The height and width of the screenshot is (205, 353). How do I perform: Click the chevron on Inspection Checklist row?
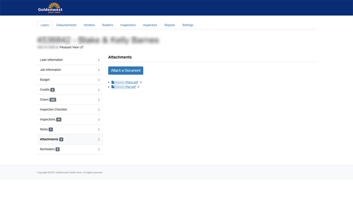click(99, 110)
